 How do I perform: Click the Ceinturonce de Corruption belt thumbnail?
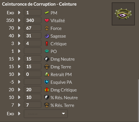[x=123, y=14]
